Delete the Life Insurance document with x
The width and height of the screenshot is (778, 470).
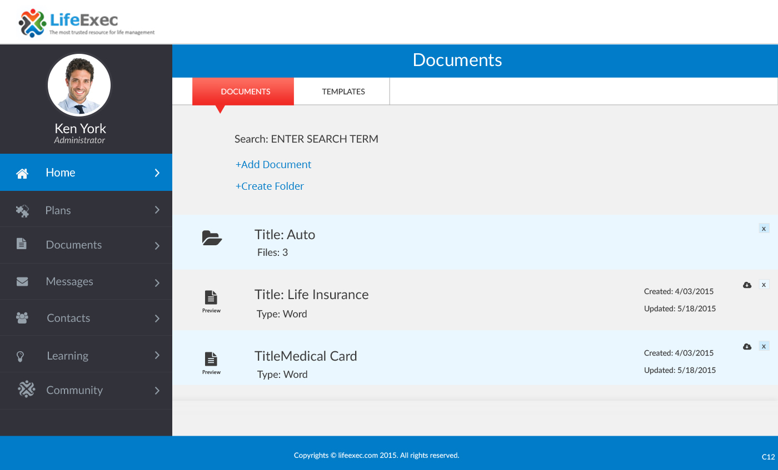coord(764,285)
